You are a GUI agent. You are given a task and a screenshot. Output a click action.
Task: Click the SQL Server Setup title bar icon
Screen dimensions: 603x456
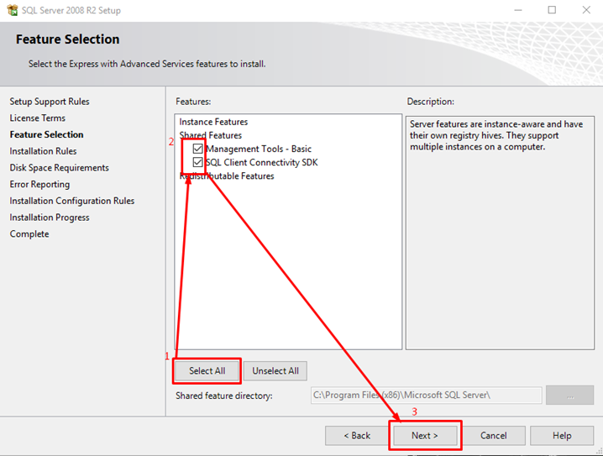point(11,10)
